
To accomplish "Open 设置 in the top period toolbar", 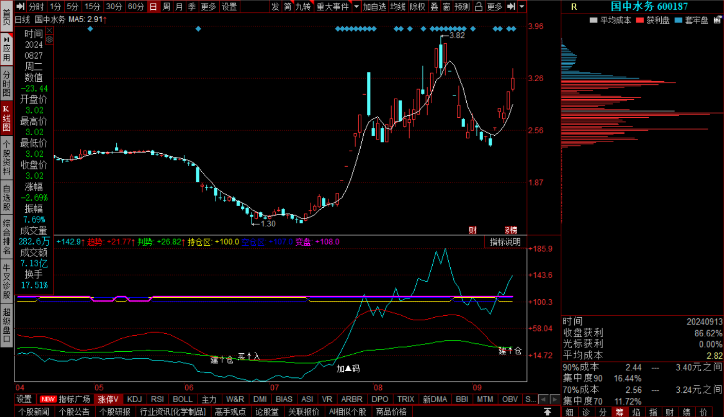I will tap(229, 7).
